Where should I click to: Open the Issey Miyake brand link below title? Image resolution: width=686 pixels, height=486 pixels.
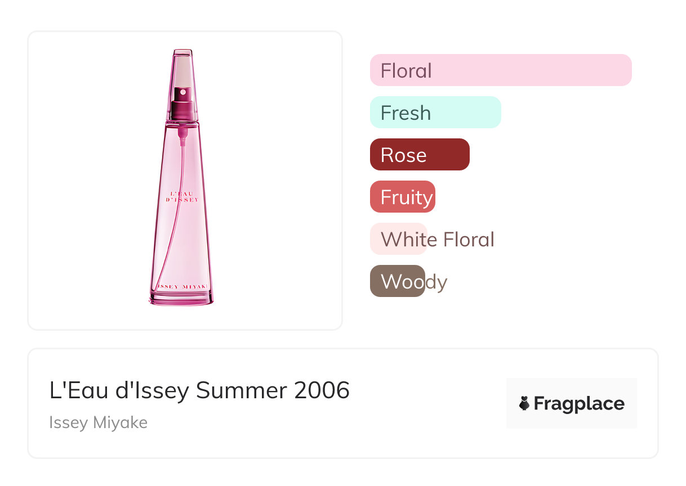pos(98,422)
